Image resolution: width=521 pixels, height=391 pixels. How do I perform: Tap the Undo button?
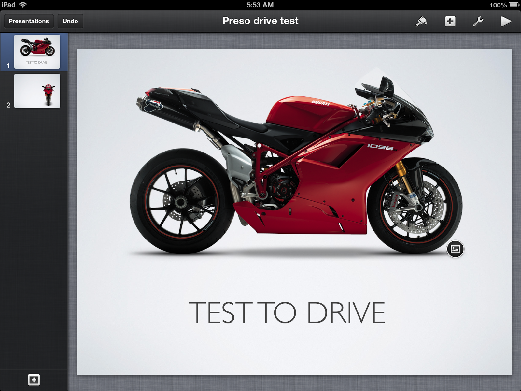pyautogui.click(x=70, y=21)
